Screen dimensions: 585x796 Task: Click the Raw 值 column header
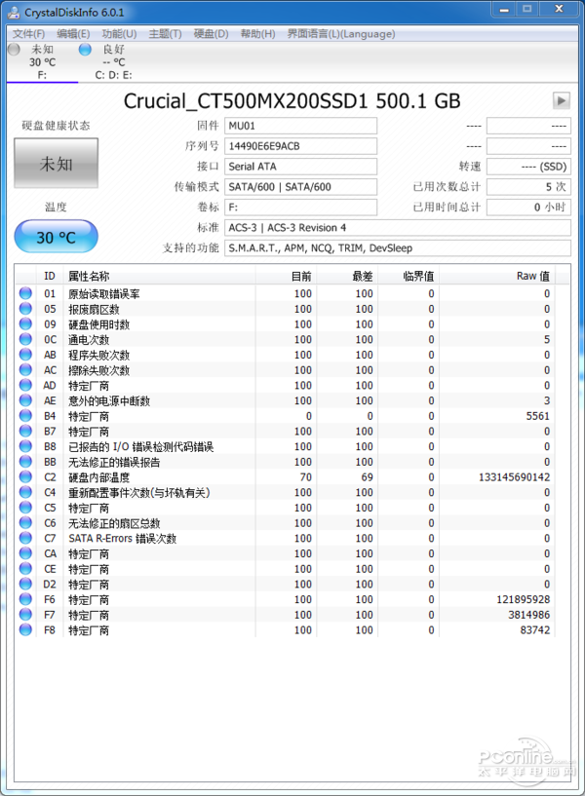point(496,276)
